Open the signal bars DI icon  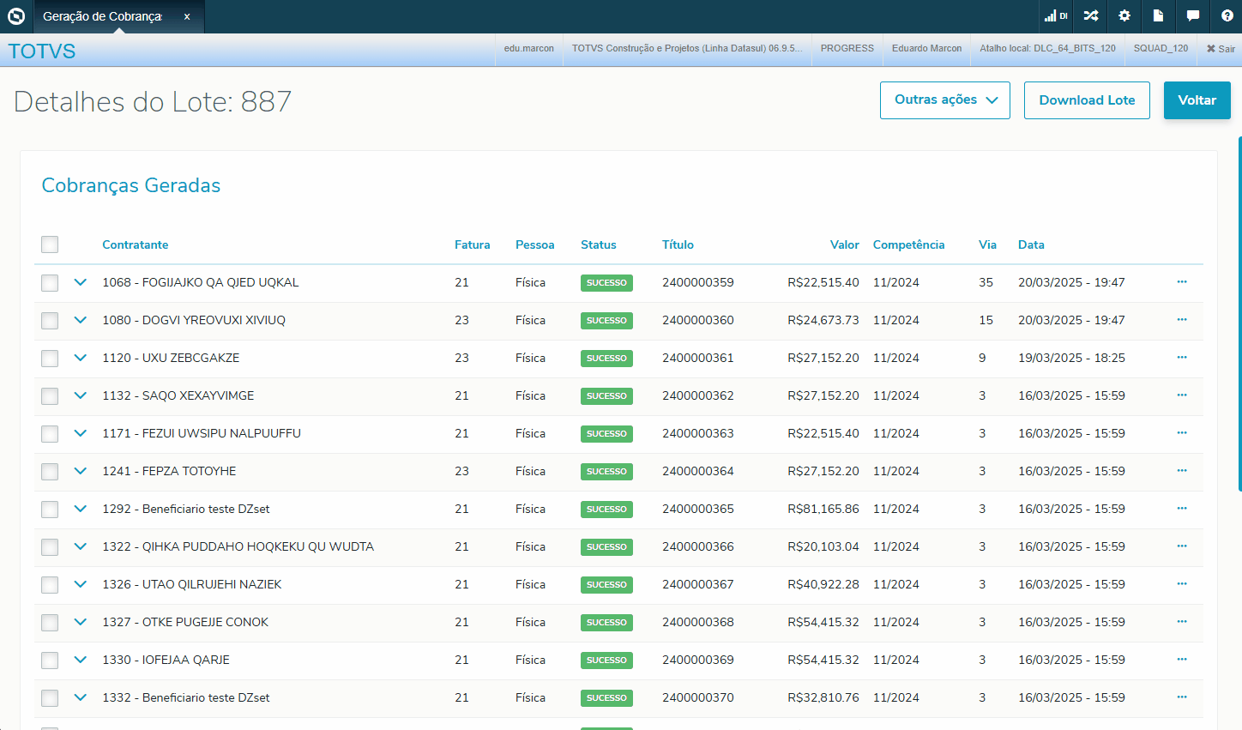click(x=1056, y=15)
